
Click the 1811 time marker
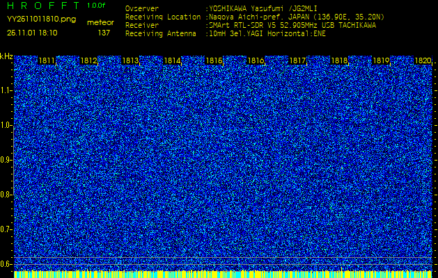[47, 60]
